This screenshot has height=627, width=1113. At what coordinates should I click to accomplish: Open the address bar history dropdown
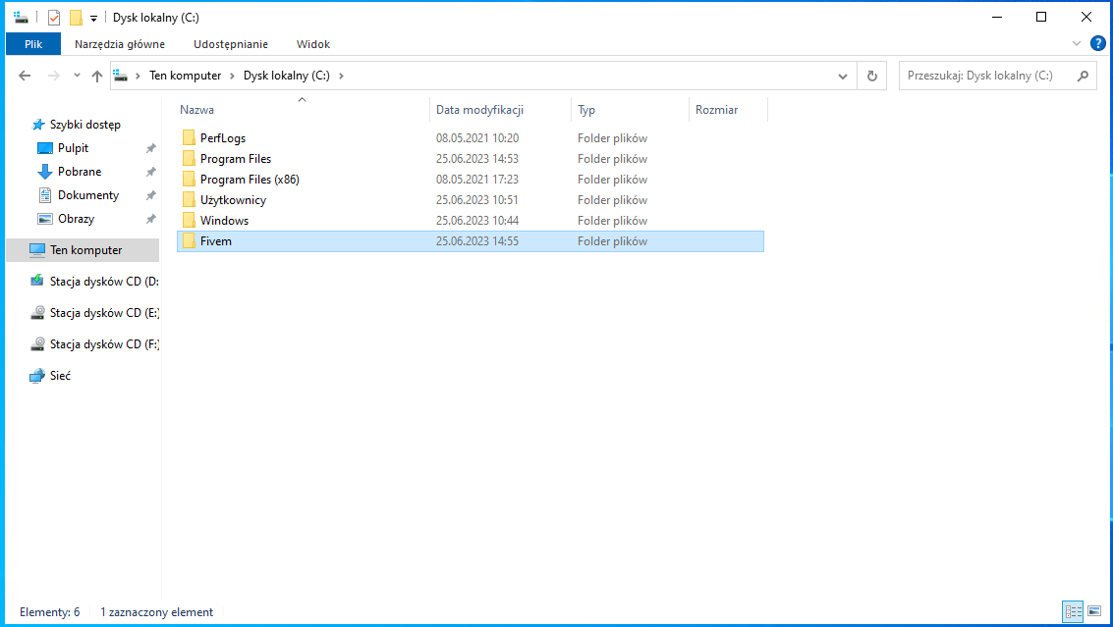pyautogui.click(x=843, y=76)
